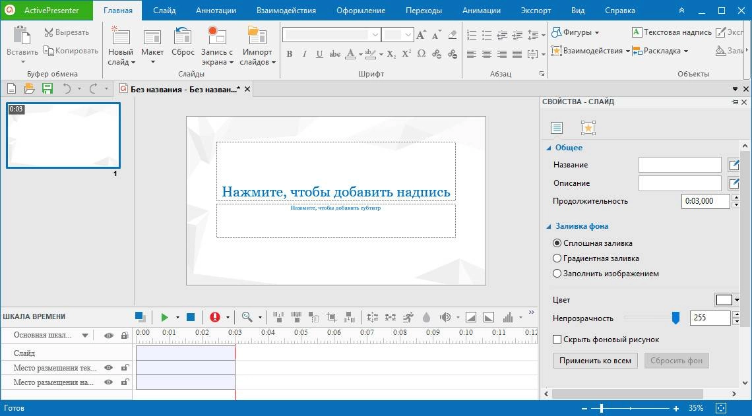Click the Name (Название) input field
Screen dimensions: 752x416
679,165
